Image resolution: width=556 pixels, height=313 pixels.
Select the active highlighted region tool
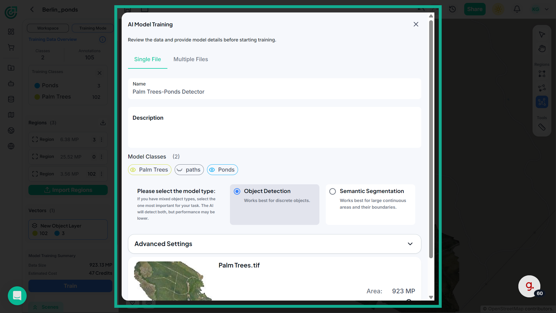tap(542, 102)
